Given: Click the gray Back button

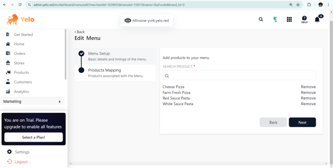Looking at the screenshot, I should pyautogui.click(x=273, y=122).
